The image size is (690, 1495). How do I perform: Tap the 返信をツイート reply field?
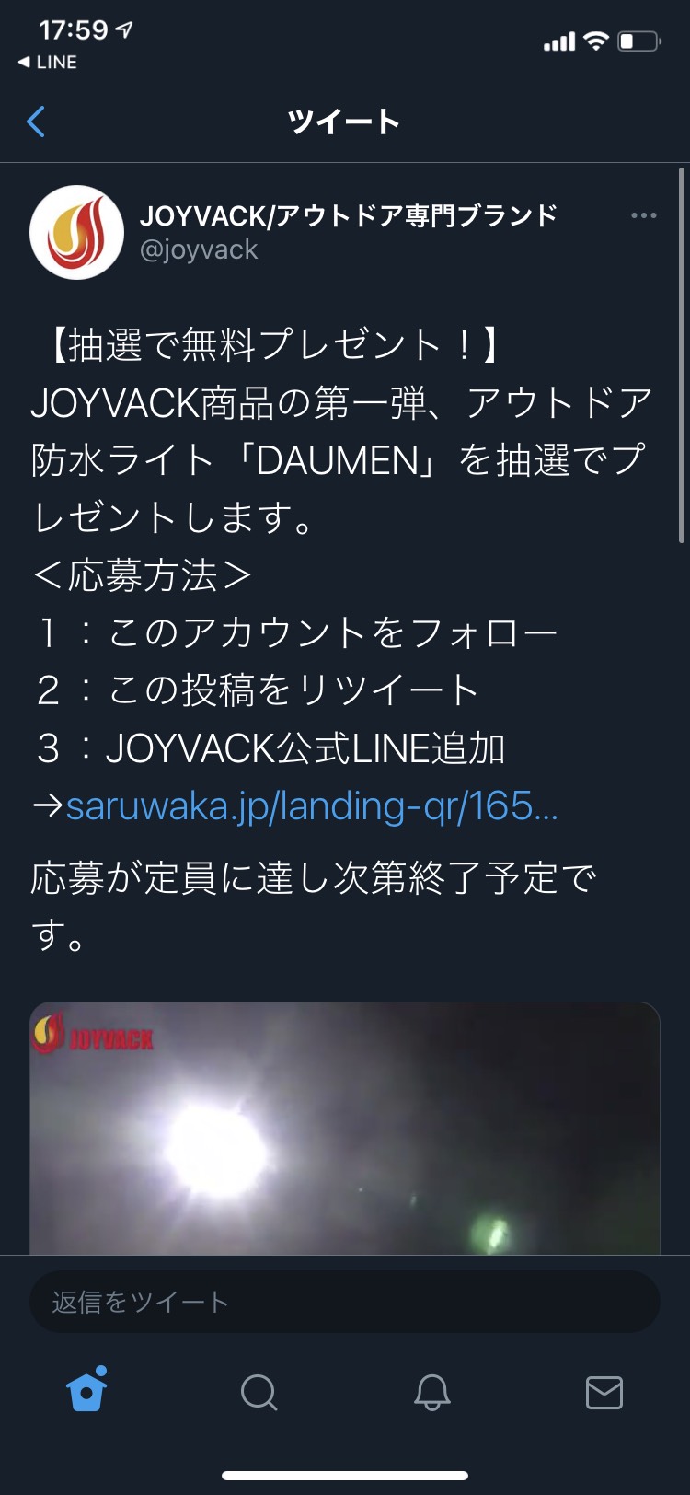point(345,1302)
